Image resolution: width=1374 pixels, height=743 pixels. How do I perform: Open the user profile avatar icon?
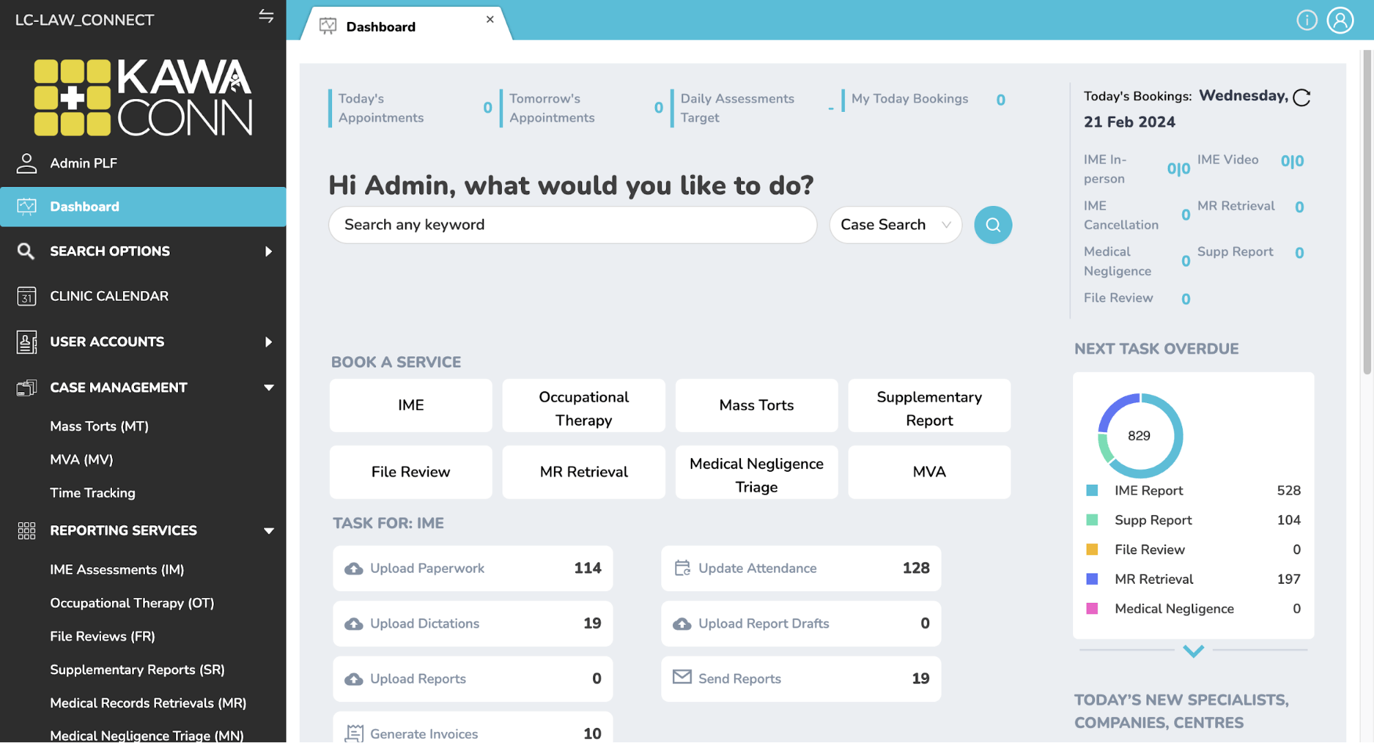1340,20
